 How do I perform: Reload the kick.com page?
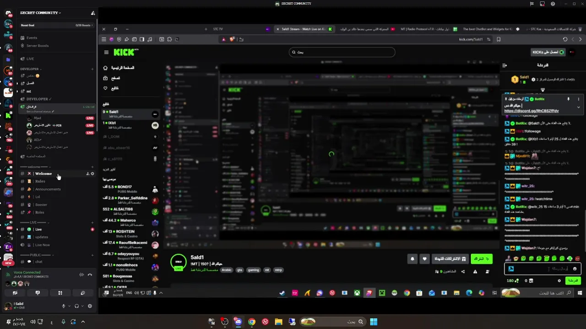(x=565, y=39)
